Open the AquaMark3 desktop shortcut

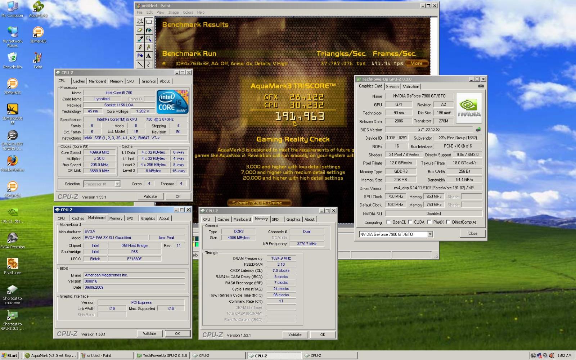click(38, 10)
